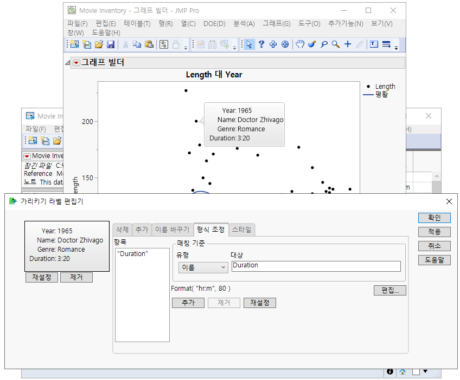Viewport: 460px width, 380px height.
Task: Close the 가리키기 라벨 편집기 dialog
Action: 449,201
